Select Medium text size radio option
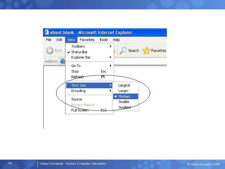The image size is (225, 169). [x=126, y=96]
